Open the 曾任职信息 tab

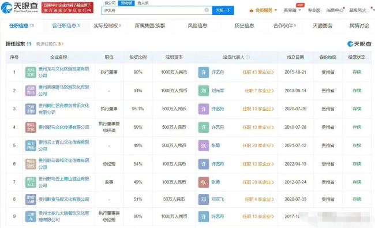click(66, 25)
